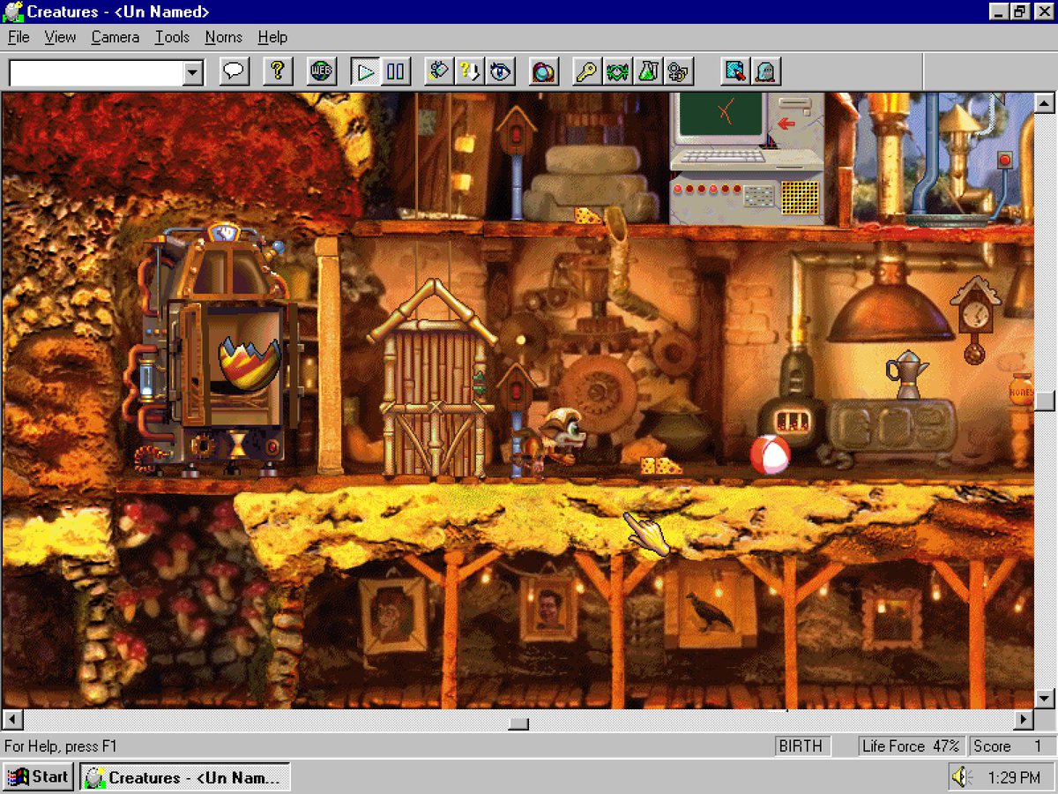Click the yellow question mark help icon

pos(278,71)
